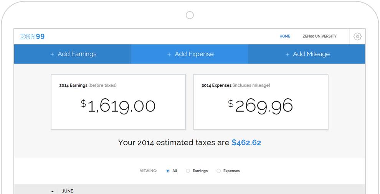Click the Add Expense button

tap(194, 54)
